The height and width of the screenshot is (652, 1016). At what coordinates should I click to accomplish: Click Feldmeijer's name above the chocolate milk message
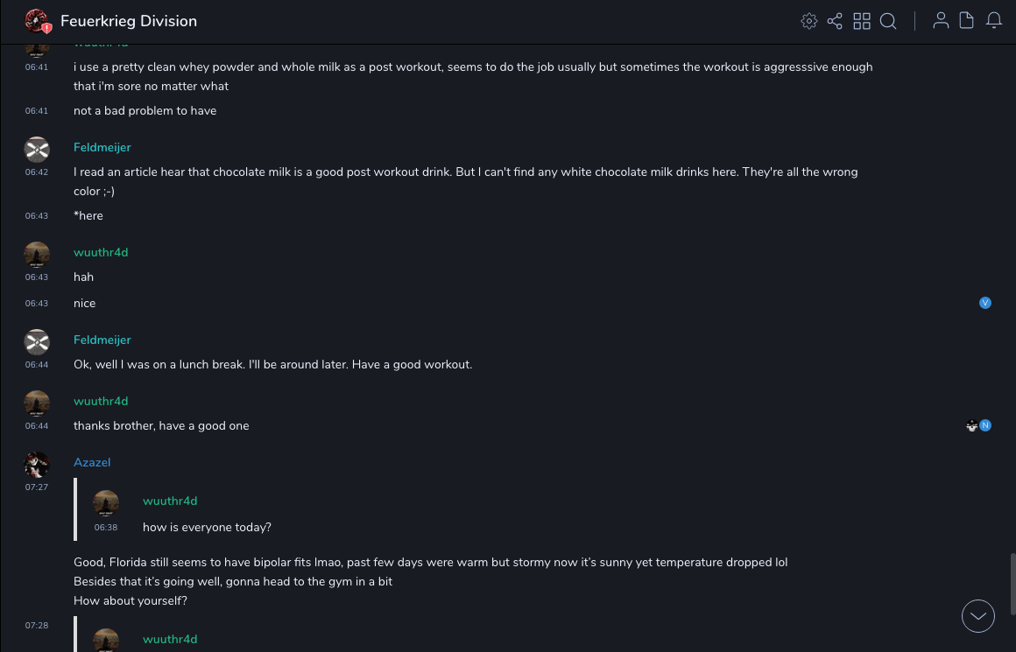tap(102, 147)
